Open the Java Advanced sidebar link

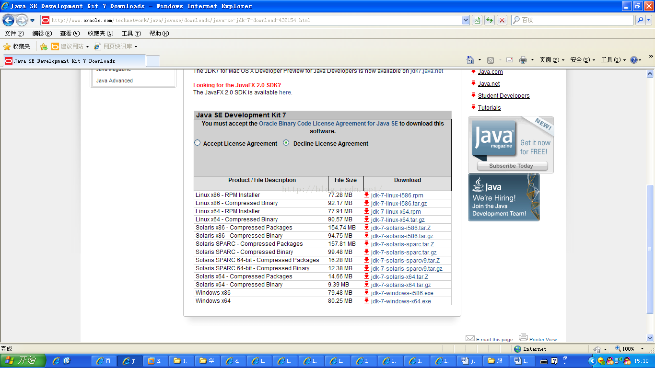tap(115, 80)
